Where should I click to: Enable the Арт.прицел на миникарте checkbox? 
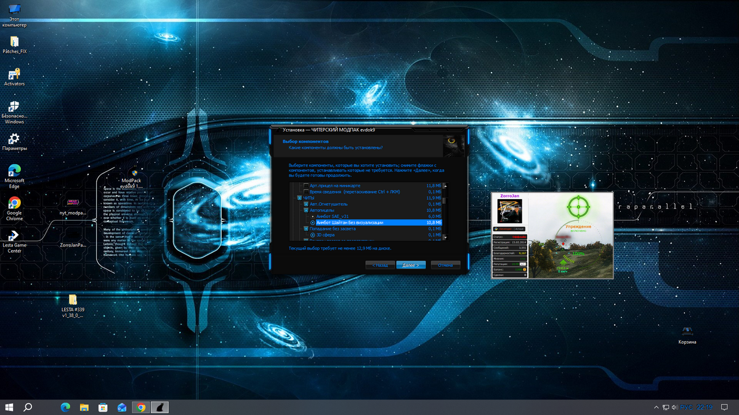(306, 186)
